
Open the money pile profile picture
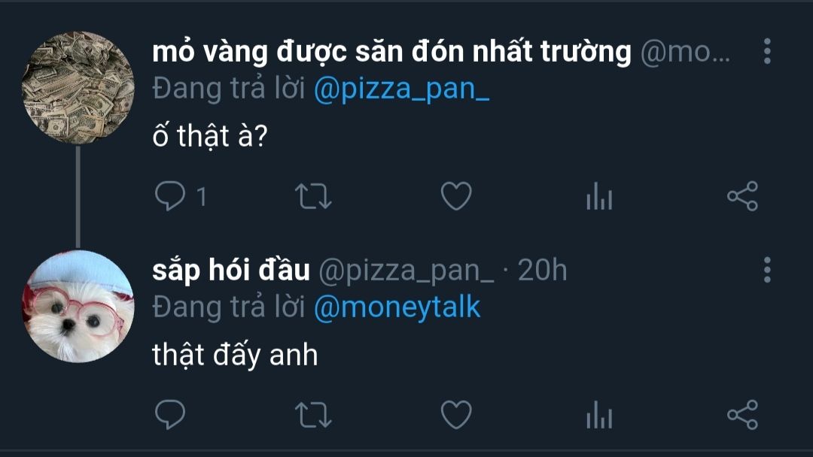click(78, 88)
